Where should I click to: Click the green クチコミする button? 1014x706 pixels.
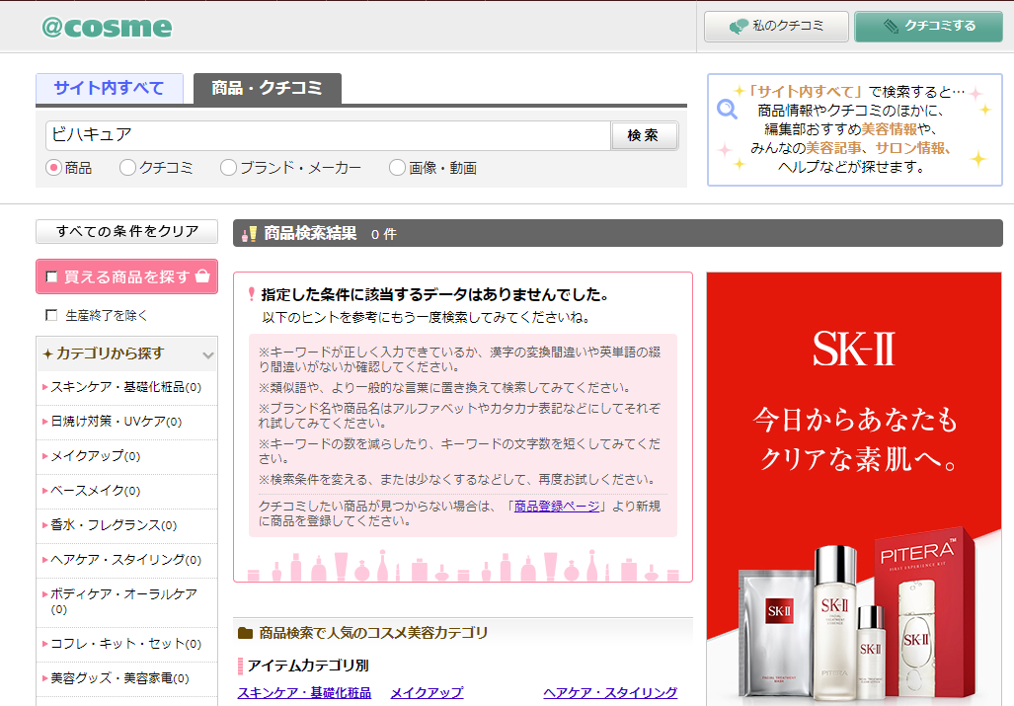click(929, 27)
